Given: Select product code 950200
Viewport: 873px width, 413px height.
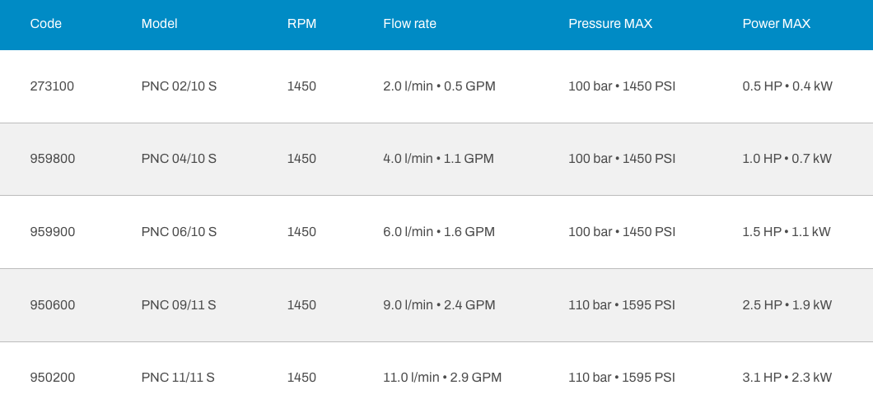Looking at the screenshot, I should 52,378.
